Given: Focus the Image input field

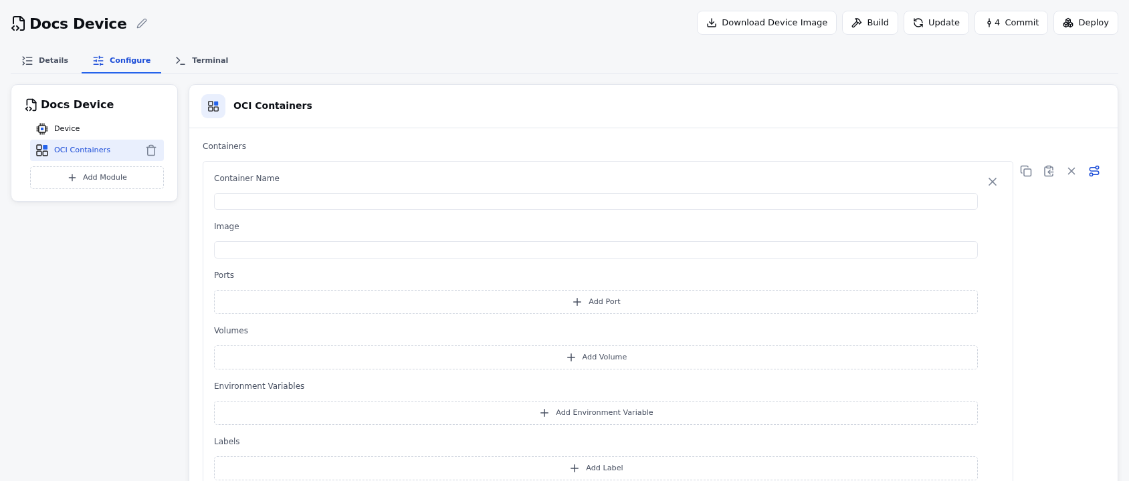Looking at the screenshot, I should pos(596,250).
